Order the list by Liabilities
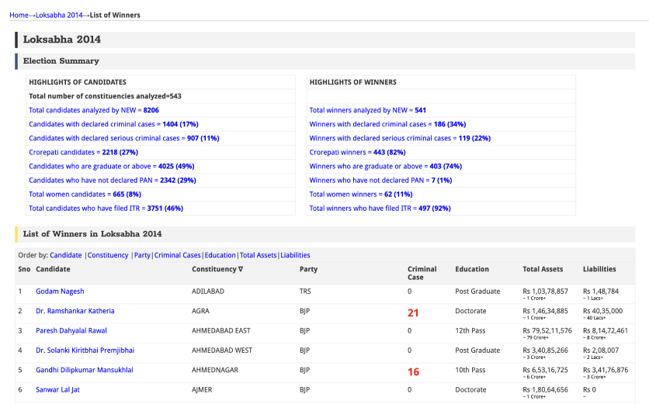The image size is (649, 404). click(x=295, y=255)
